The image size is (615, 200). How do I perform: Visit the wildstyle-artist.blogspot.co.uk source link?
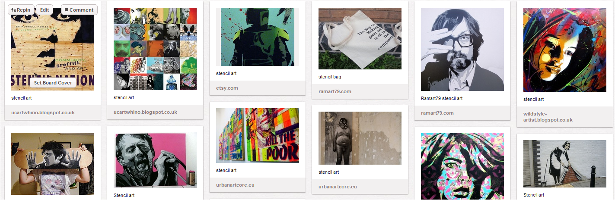point(548,117)
